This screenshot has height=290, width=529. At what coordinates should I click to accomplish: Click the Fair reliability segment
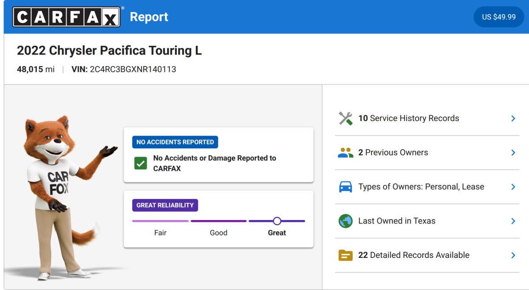pos(160,221)
